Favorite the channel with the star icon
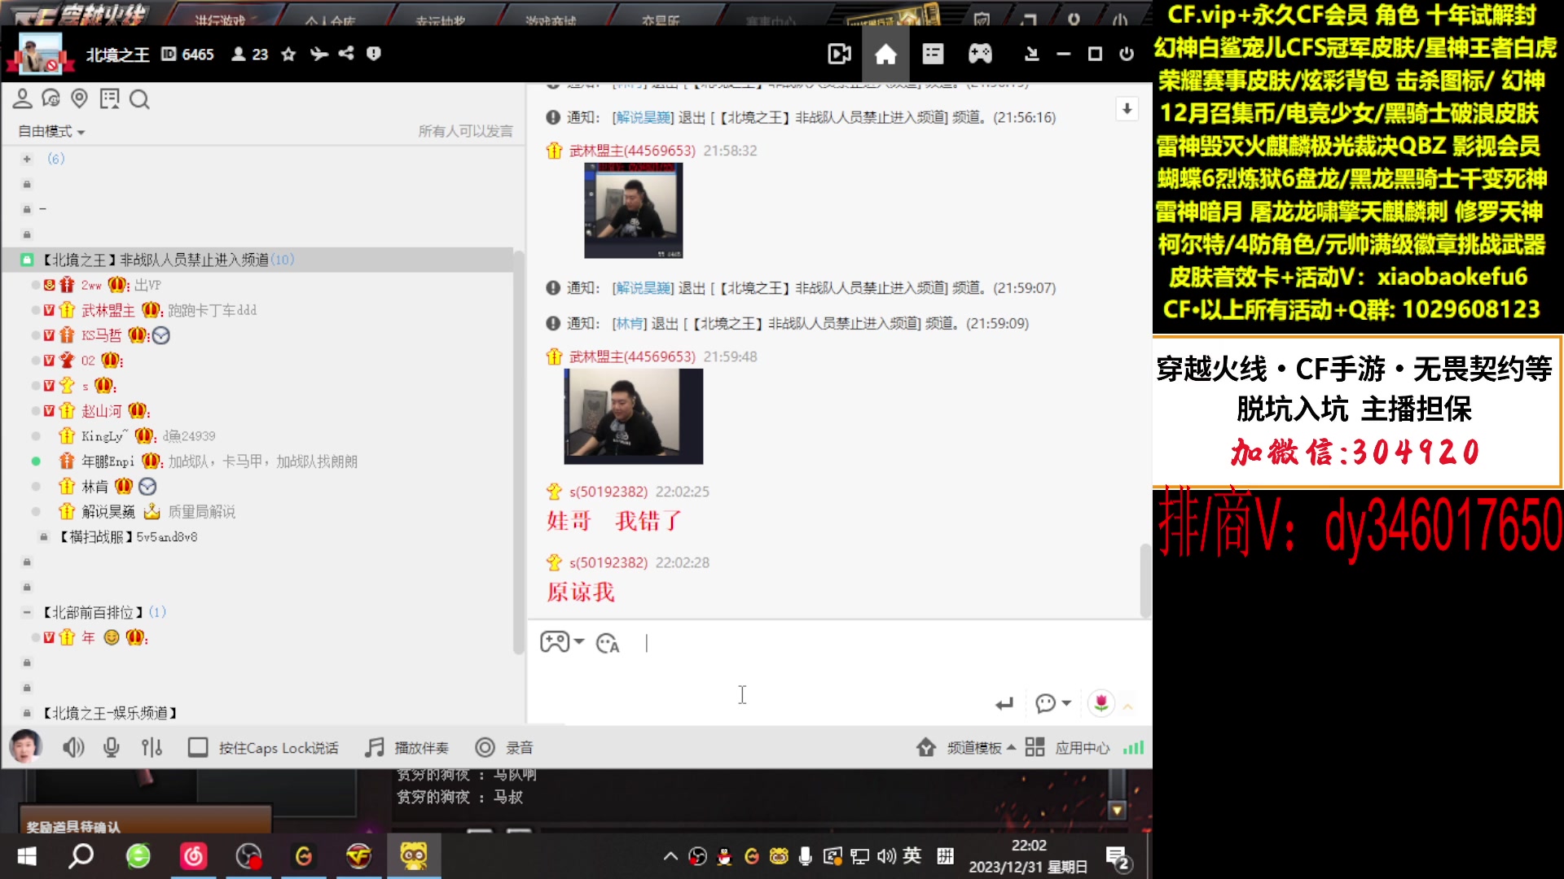Image resolution: width=1564 pixels, height=879 pixels. (x=288, y=54)
